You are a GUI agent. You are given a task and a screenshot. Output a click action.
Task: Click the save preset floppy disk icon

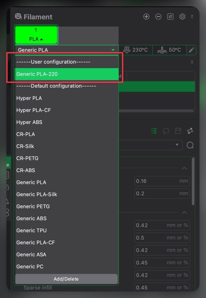click(x=178, y=131)
